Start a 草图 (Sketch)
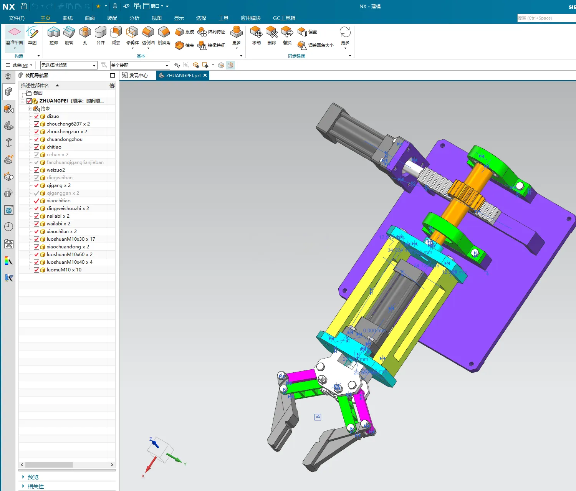This screenshot has height=491, width=576. pyautogui.click(x=32, y=36)
